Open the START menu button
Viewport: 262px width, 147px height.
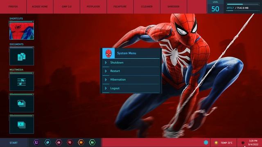click(14, 143)
